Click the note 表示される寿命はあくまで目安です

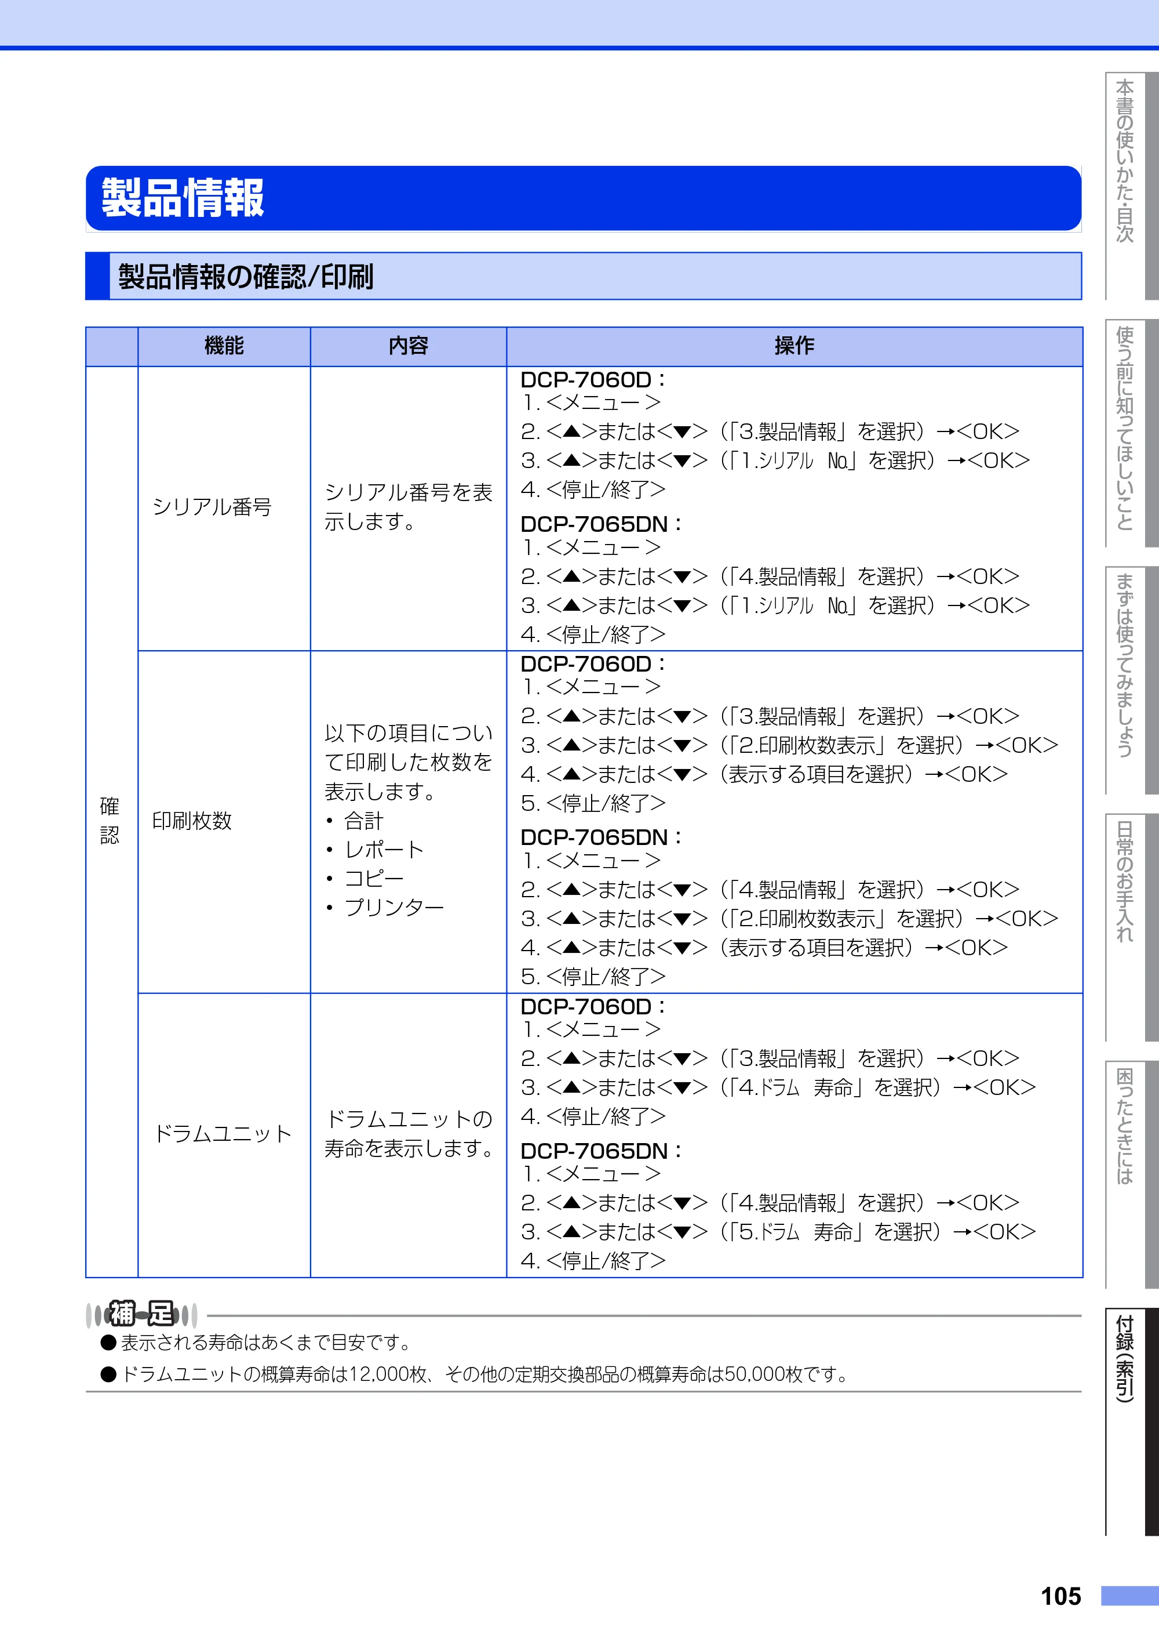(x=265, y=1343)
